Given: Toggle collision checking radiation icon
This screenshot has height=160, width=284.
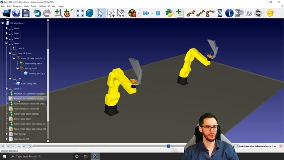Looking at the screenshot, I should pyautogui.click(x=132, y=13).
